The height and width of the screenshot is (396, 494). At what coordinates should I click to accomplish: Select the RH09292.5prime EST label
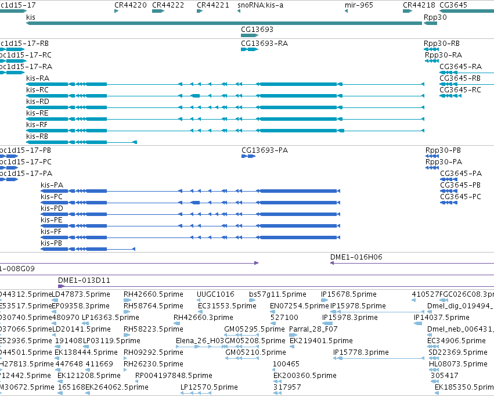[153, 352]
